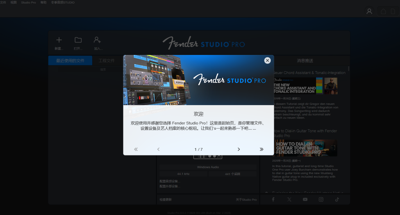Click 配置外部设备 link
The image size is (400, 215).
170,186
